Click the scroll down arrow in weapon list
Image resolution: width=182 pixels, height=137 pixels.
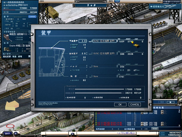pos(180,126)
